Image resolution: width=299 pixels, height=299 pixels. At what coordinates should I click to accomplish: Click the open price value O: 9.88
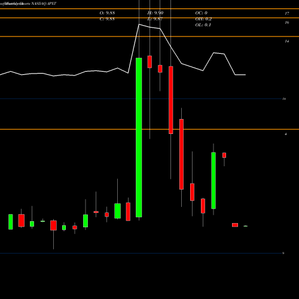(107, 13)
